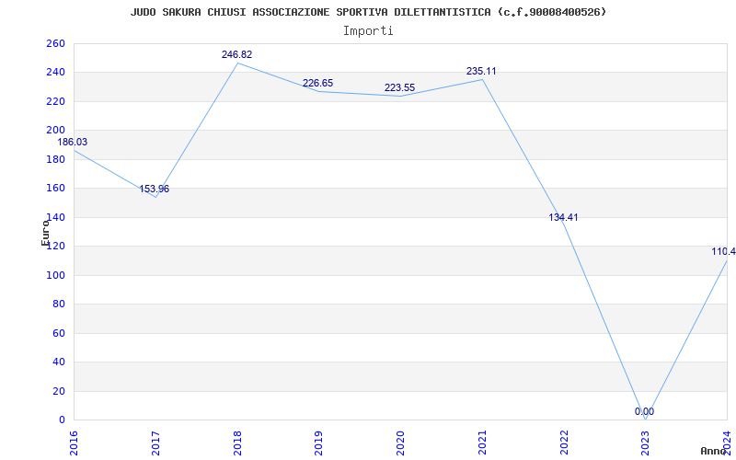Select the 223.55 data label
The height and width of the screenshot is (460, 736).
pos(399,87)
